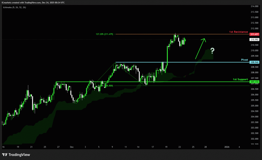Click the 206.800 Fibonacci level label
This screenshot has width=262, height=160.
[x=107, y=86]
